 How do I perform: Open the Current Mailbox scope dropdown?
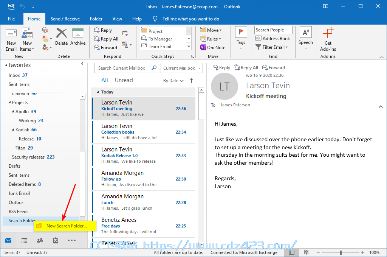click(x=182, y=68)
